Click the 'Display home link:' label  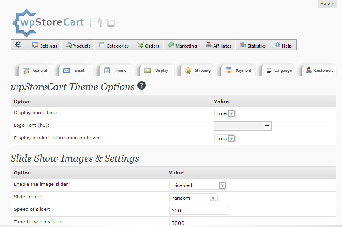point(35,113)
